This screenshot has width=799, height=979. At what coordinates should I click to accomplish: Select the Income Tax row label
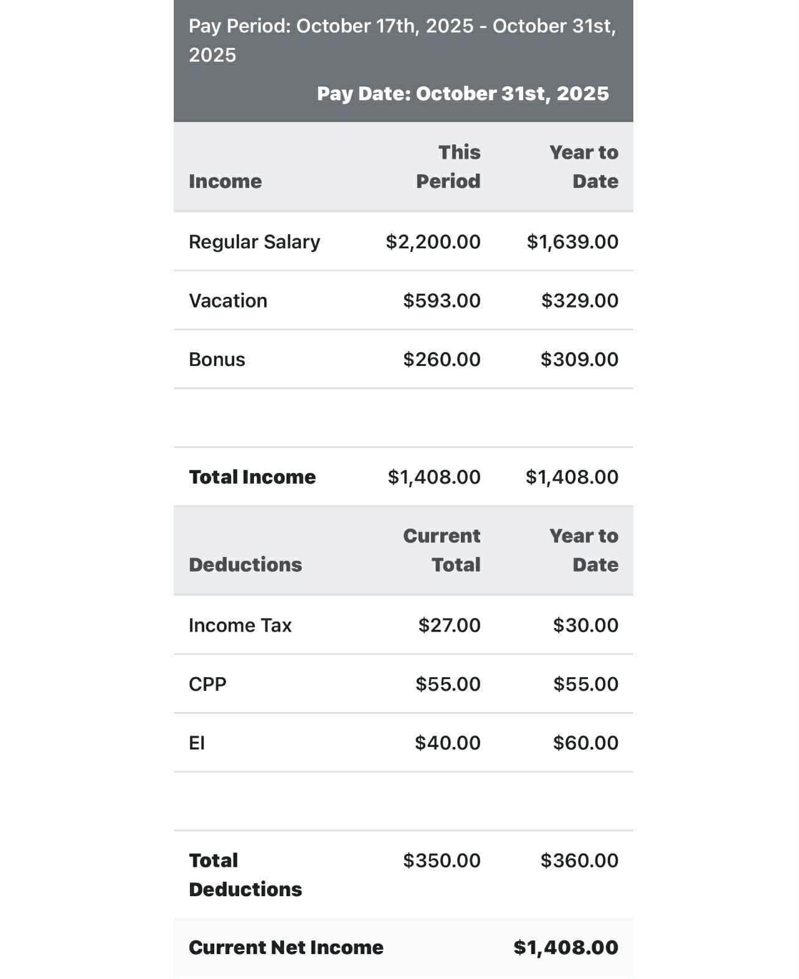(x=240, y=625)
